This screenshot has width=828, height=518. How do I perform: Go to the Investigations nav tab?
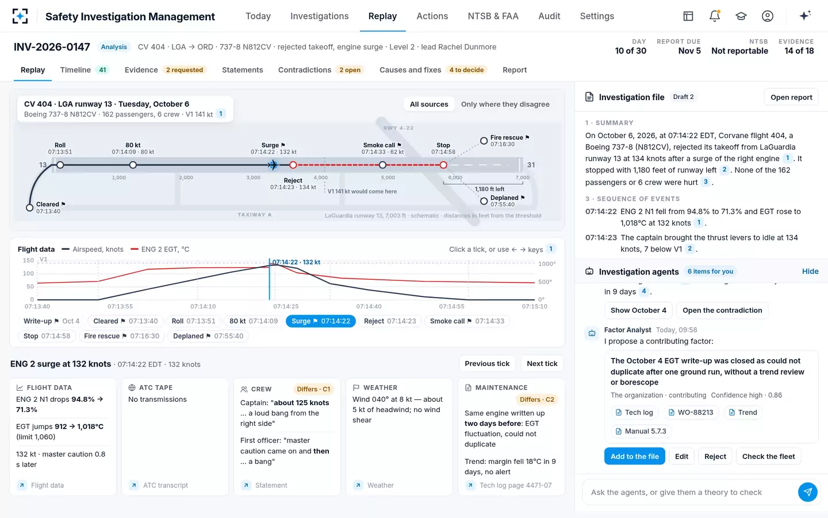320,16
